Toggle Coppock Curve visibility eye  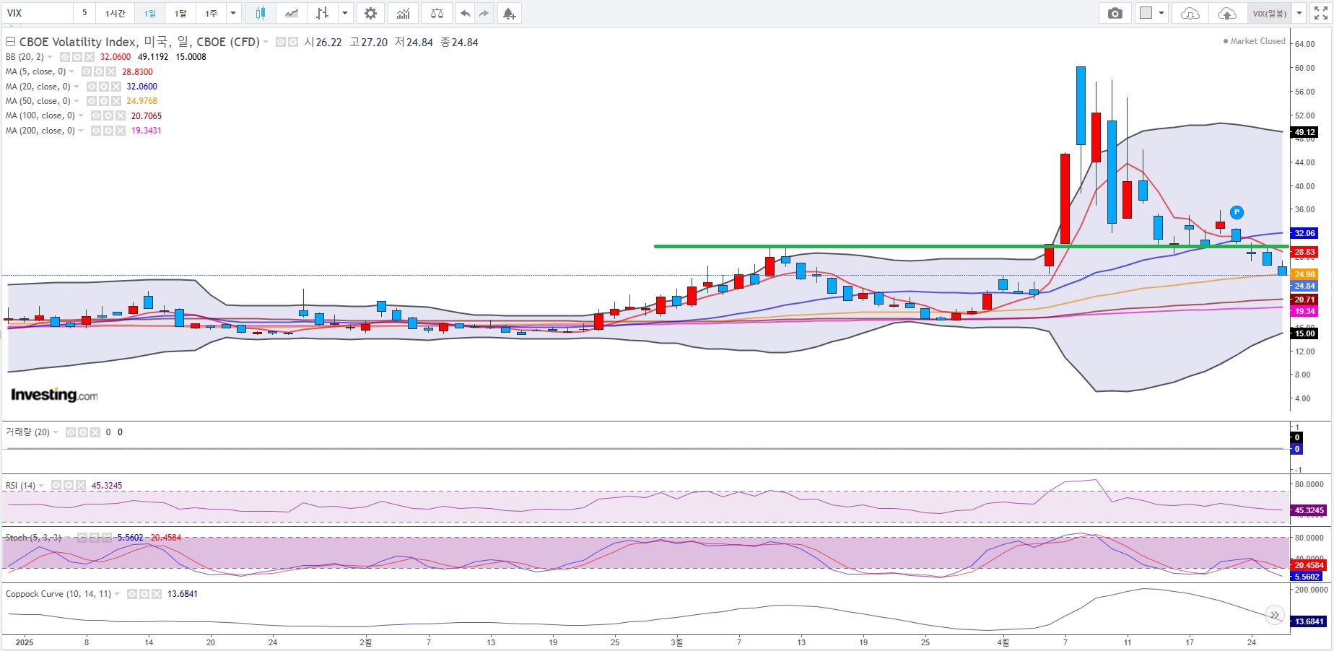point(132,594)
